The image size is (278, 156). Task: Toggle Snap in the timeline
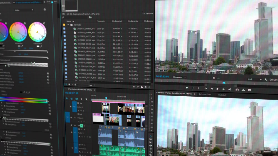click(71, 99)
